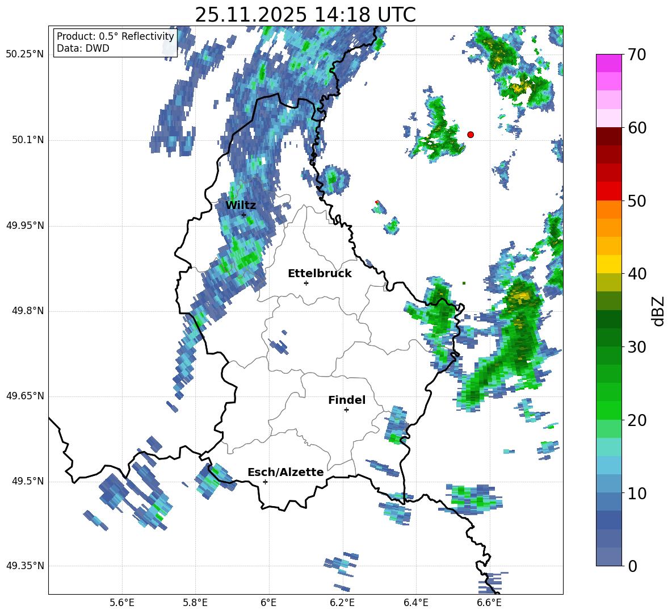Click the colorbar tick value 60

tap(637, 128)
